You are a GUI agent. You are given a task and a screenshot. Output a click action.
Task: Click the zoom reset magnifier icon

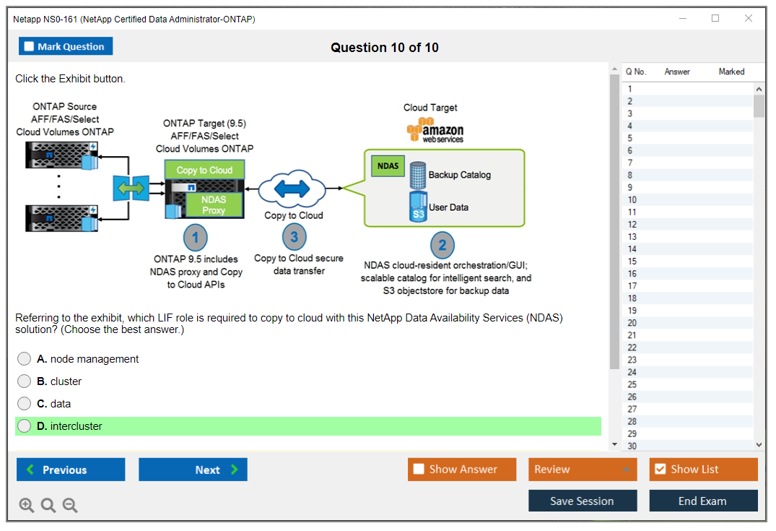tap(48, 506)
